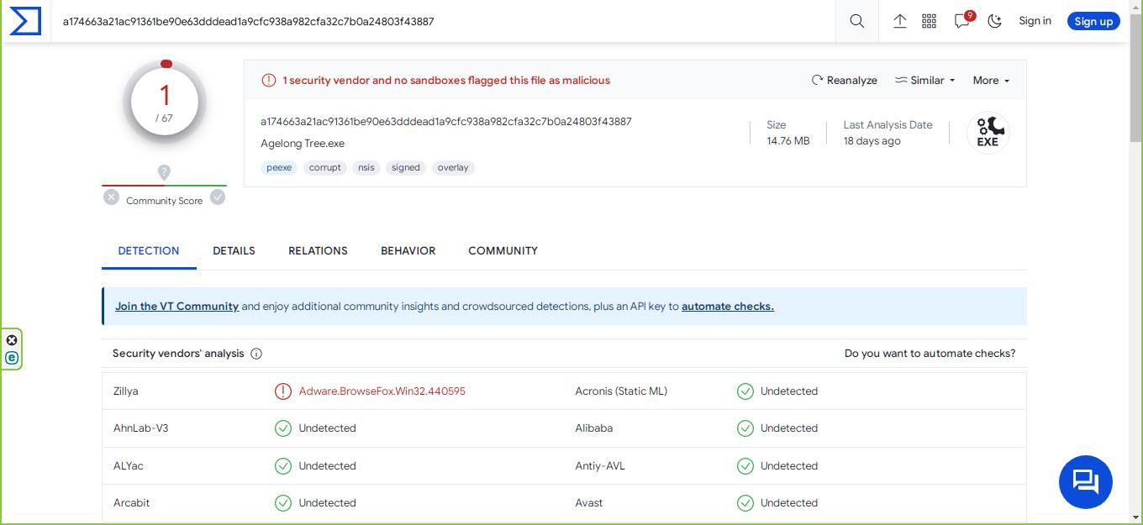Click the search magnifier icon
Screen dimensions: 1143x525
[856, 21]
